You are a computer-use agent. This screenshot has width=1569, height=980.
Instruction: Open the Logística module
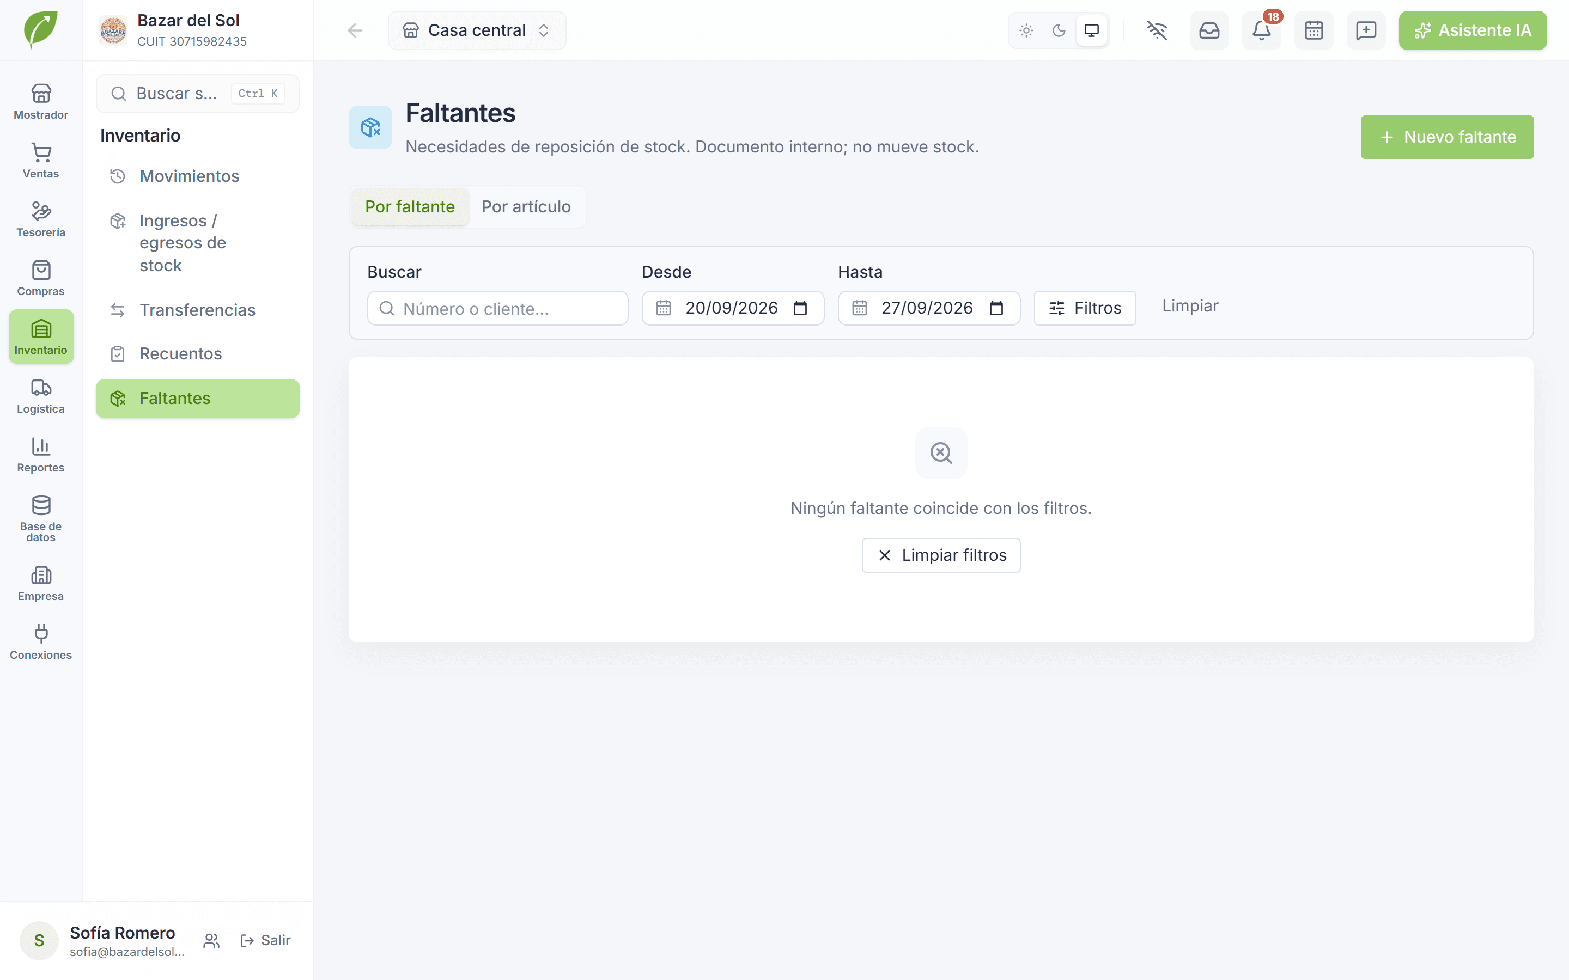pyautogui.click(x=41, y=396)
